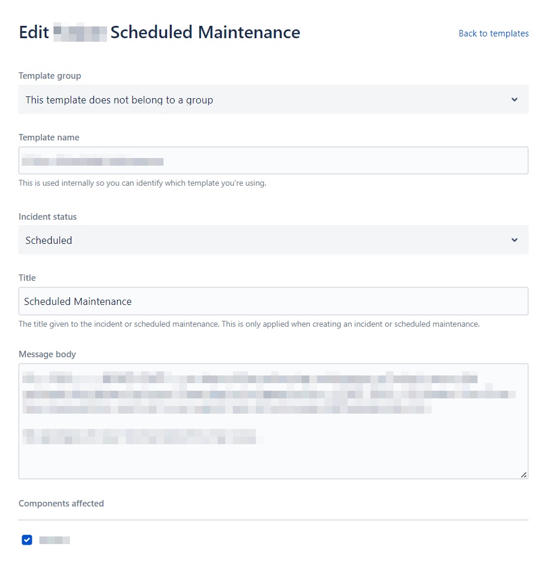The image size is (544, 567).
Task: Uncheck the Components affected checkbox
Action: tap(27, 540)
